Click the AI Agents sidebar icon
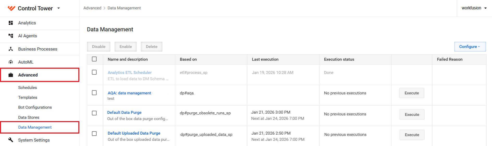Viewport: 492px width, 146px height. 11,36
